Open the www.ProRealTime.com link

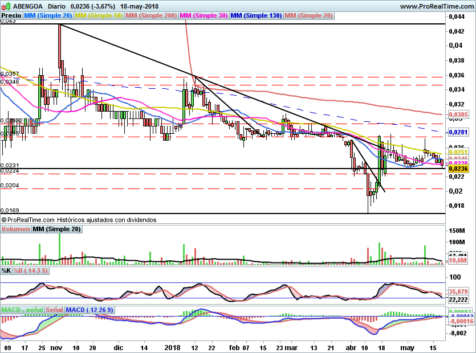pos(436,6)
